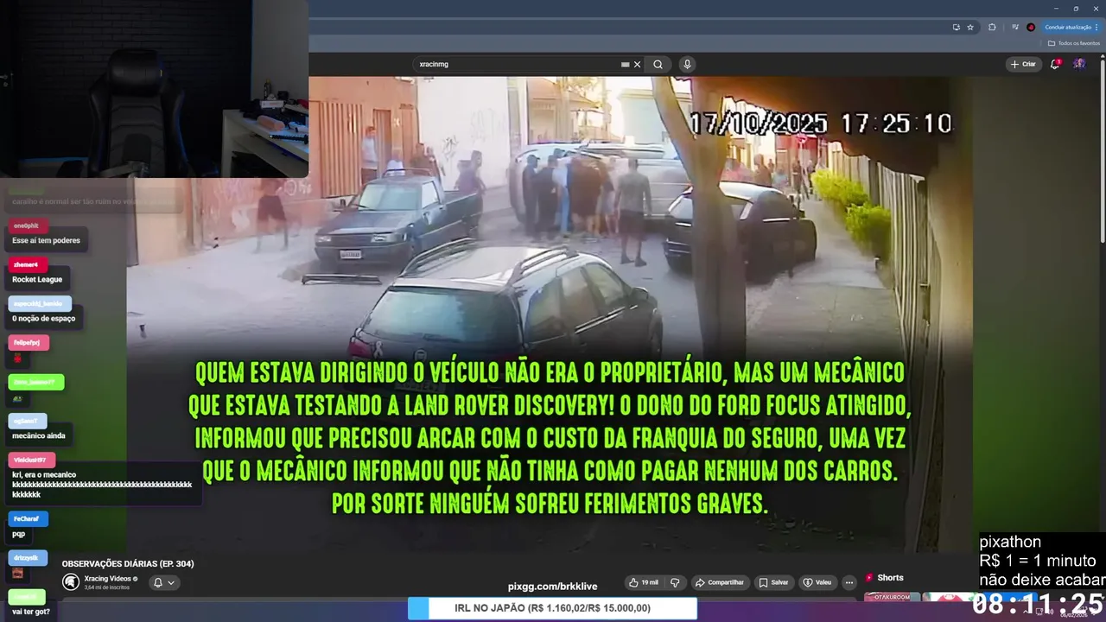
Task: Click chat message 'vai ter got?'
Action: (31, 612)
